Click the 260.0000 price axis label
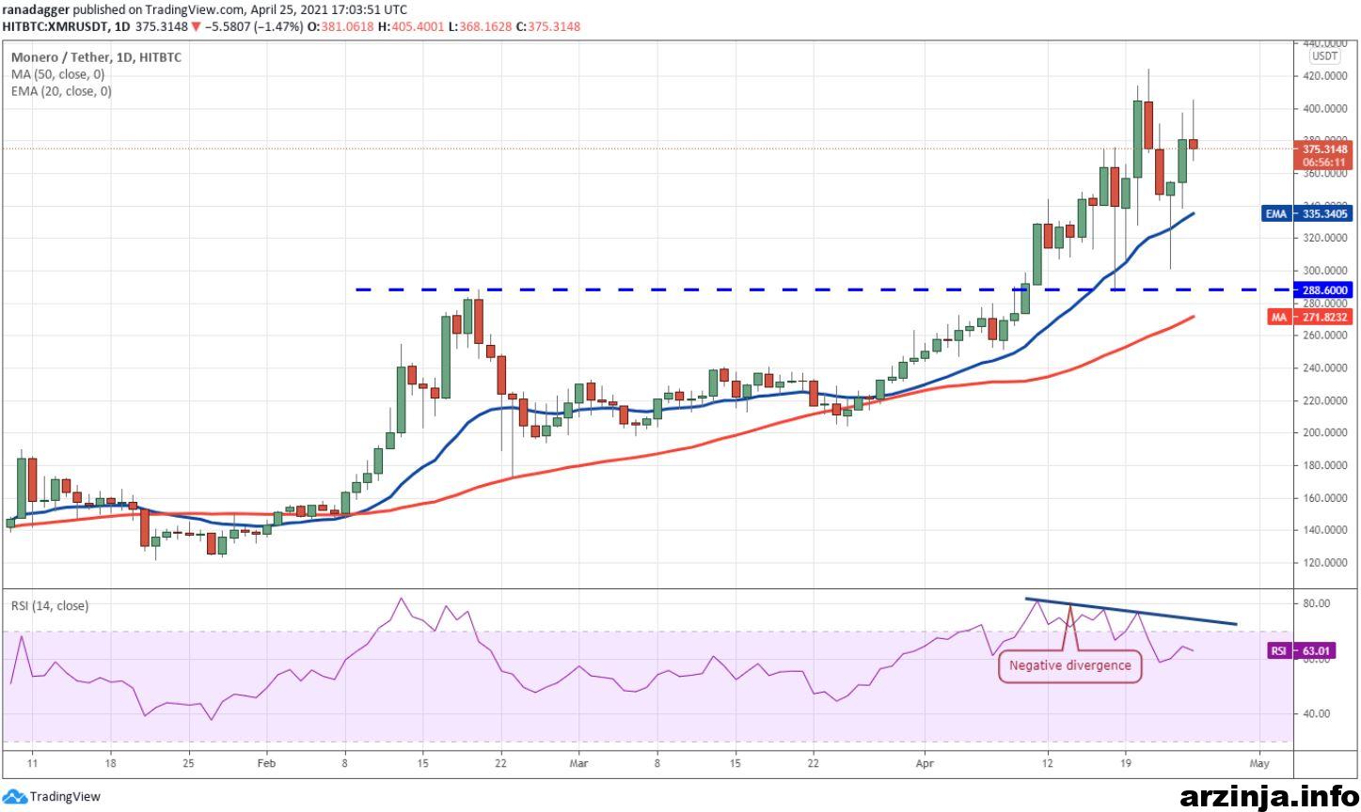The width and height of the screenshot is (1361, 812). (1326, 336)
